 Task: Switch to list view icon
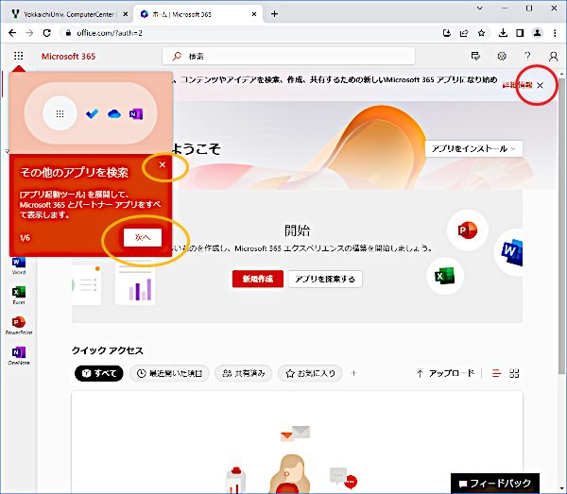click(x=497, y=373)
